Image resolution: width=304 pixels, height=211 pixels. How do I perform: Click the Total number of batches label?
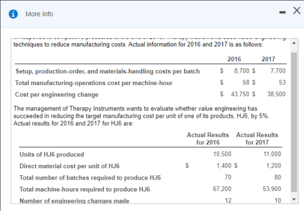coord(90,178)
